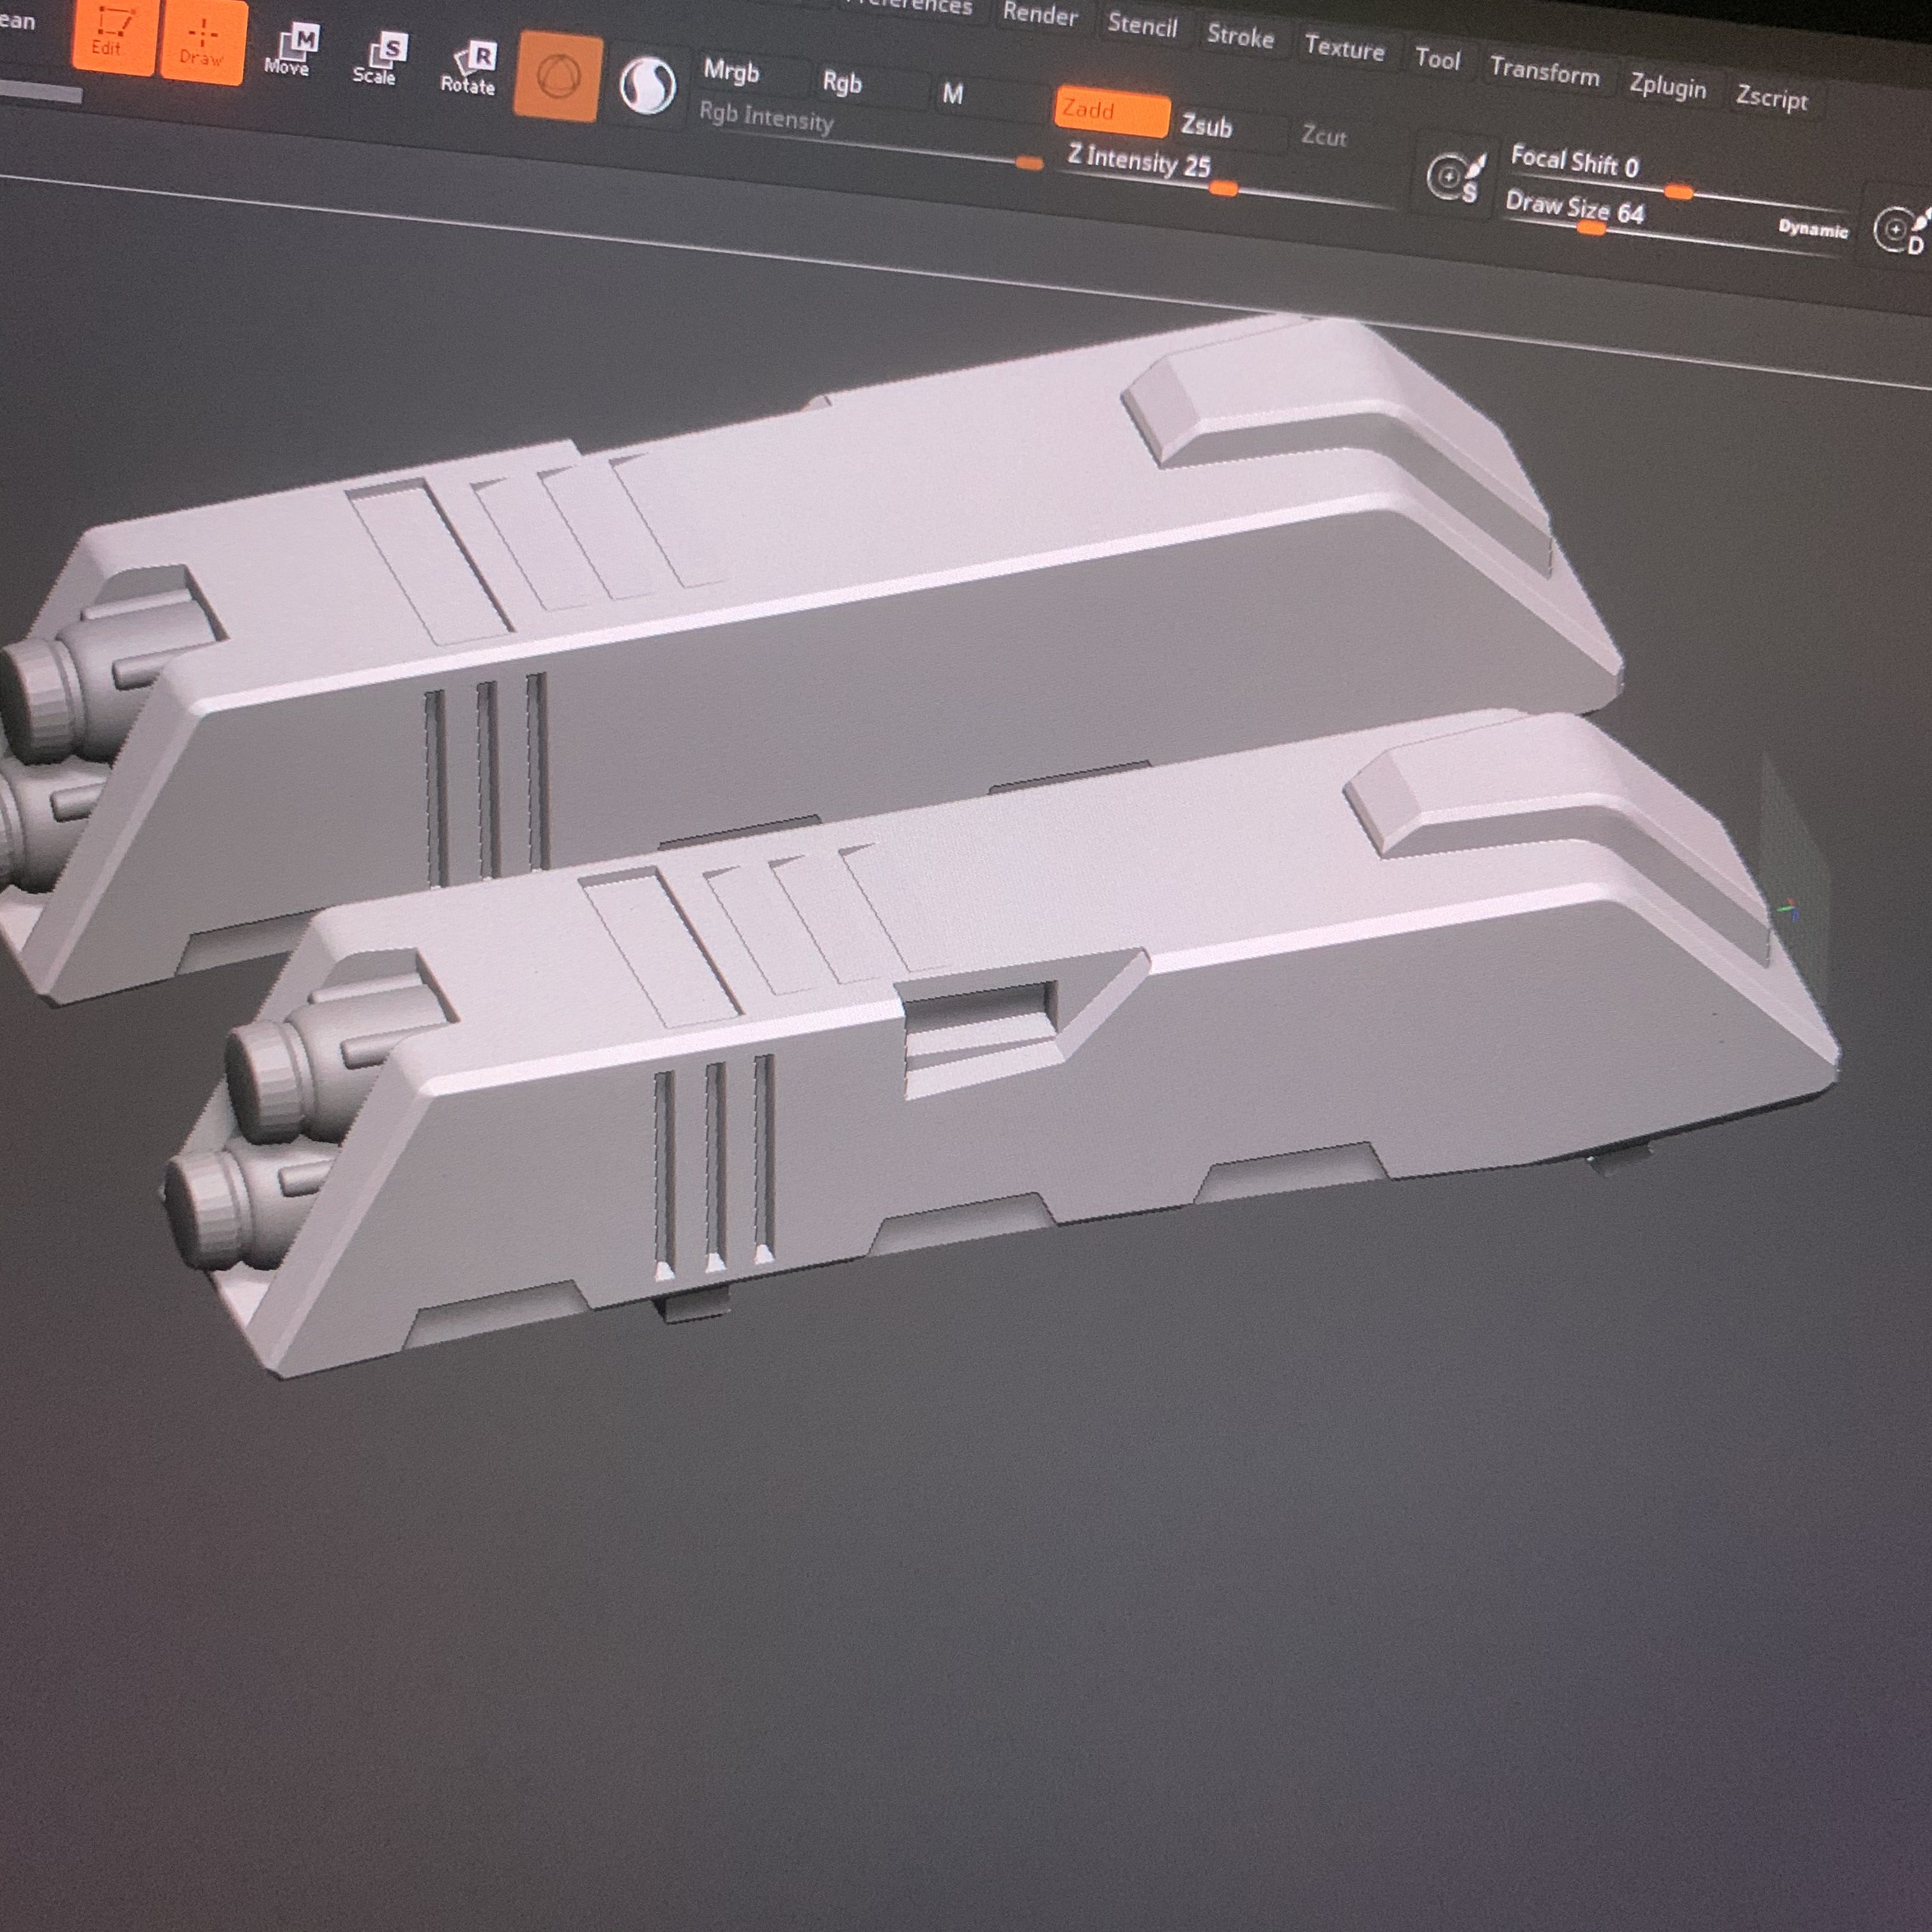
Task: Switch to the Move tool
Action: (290, 52)
